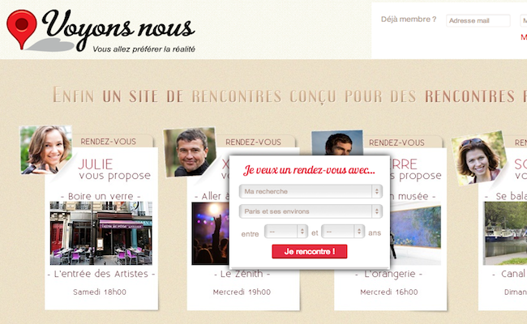This screenshot has width=527, height=324.
Task: Select the RENDEZ-VOUS tab above L'orangerie card
Action: pos(396,143)
